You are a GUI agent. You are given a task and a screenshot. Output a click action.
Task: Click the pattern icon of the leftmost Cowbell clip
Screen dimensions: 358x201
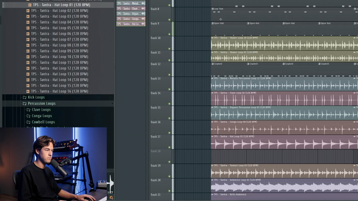(x=212, y=64)
